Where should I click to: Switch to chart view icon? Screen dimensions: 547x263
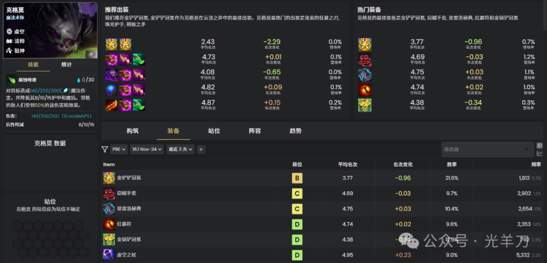click(x=539, y=154)
